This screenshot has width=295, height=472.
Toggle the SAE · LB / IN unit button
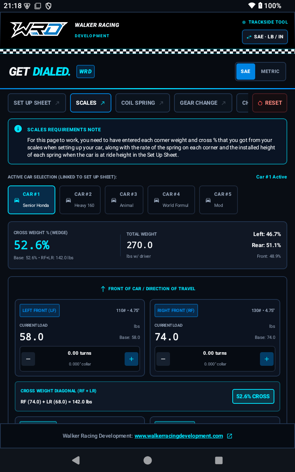click(x=265, y=37)
